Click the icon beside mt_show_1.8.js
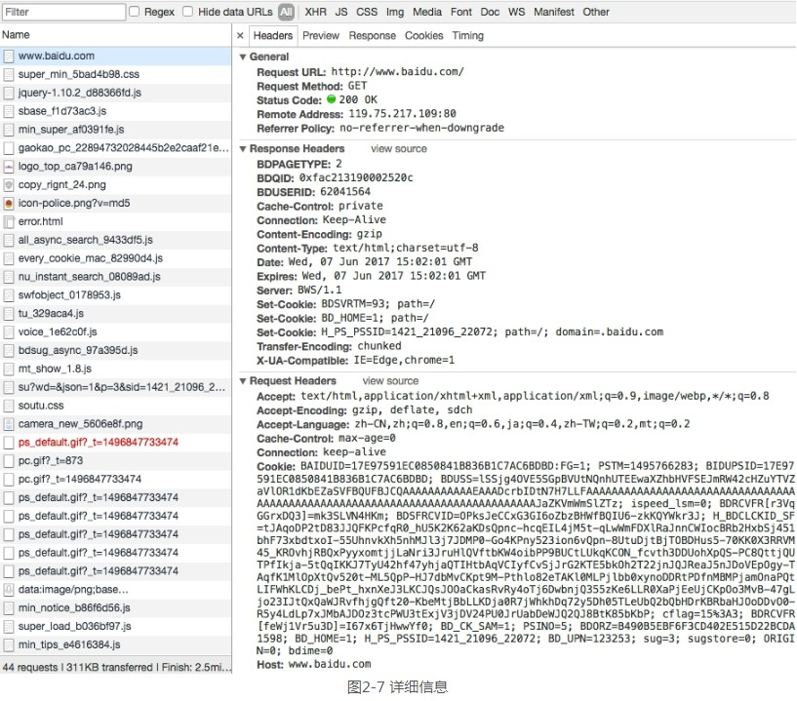 (x=9, y=369)
